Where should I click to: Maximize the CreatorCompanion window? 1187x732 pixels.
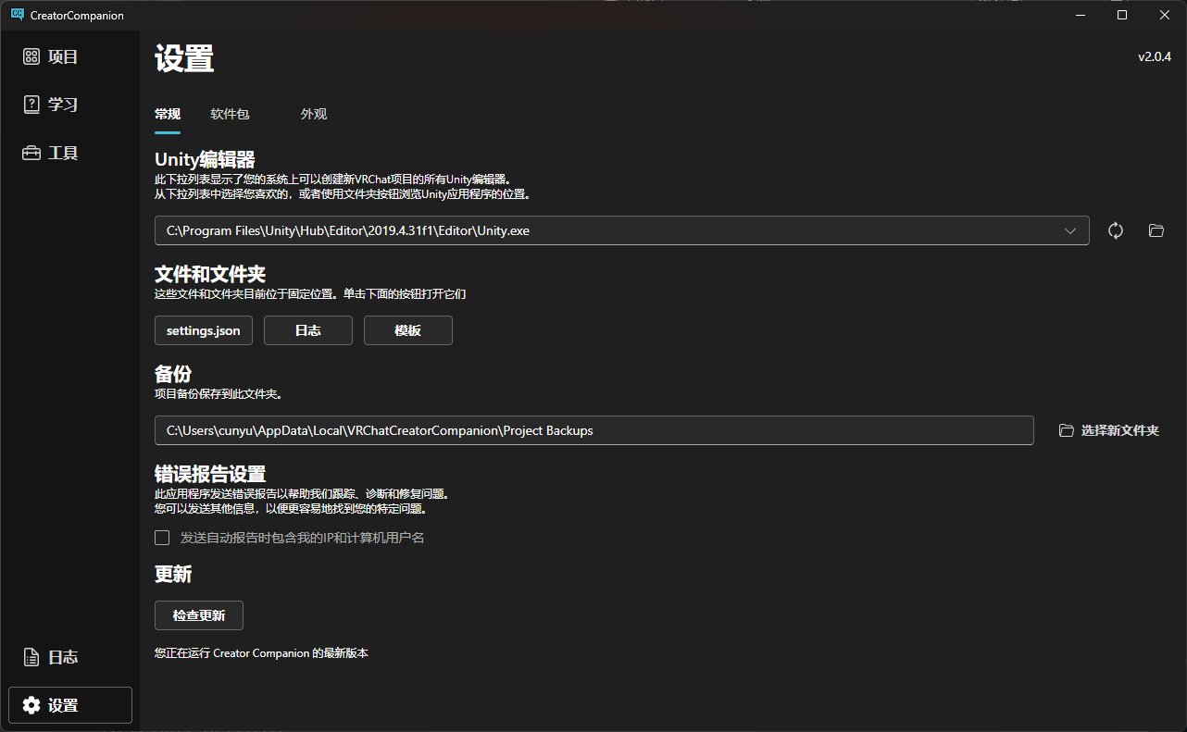pos(1122,15)
